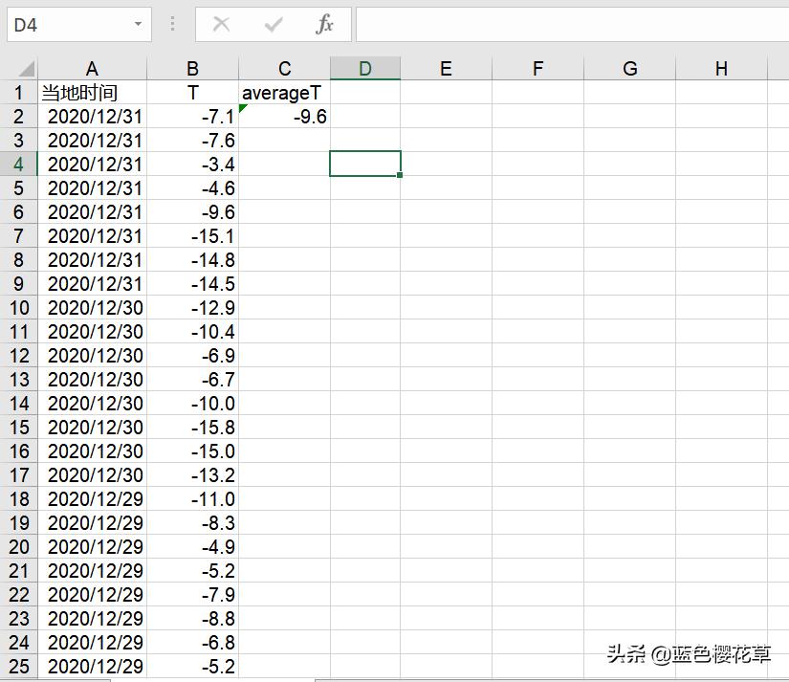Click cell B7 containing -15.1
The height and width of the screenshot is (682, 789).
pos(192,235)
